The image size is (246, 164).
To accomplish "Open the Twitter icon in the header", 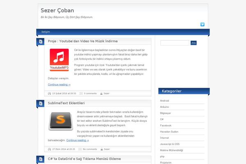I will [x=203, y=24].
